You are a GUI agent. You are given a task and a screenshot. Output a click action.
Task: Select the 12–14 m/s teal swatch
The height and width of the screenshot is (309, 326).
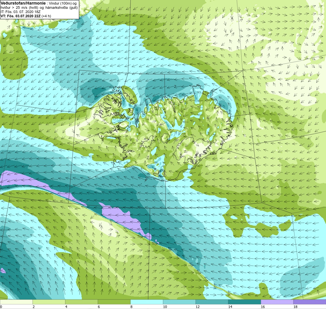pyautogui.click(x=212, y=302)
